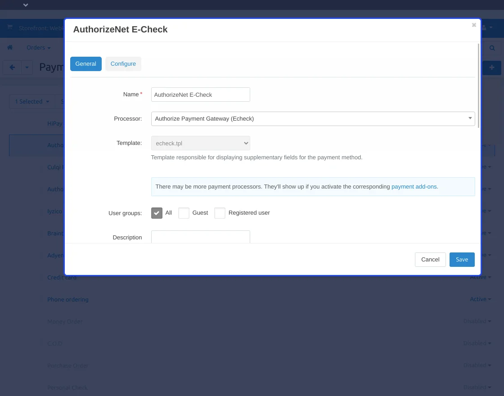
Task: Open the payment add-ons link
Action: point(414,187)
